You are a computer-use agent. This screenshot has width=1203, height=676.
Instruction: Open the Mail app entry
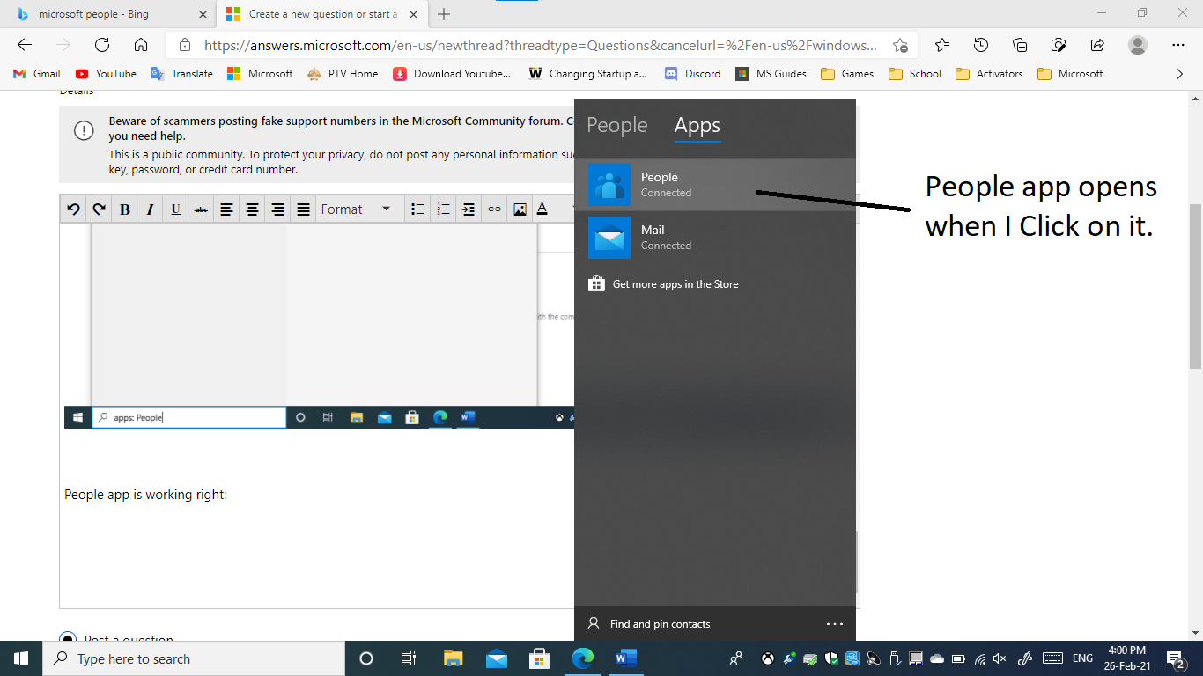(715, 238)
